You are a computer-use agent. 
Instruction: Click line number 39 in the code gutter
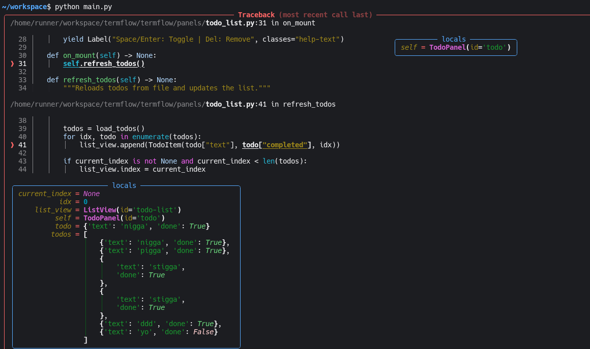pos(22,129)
